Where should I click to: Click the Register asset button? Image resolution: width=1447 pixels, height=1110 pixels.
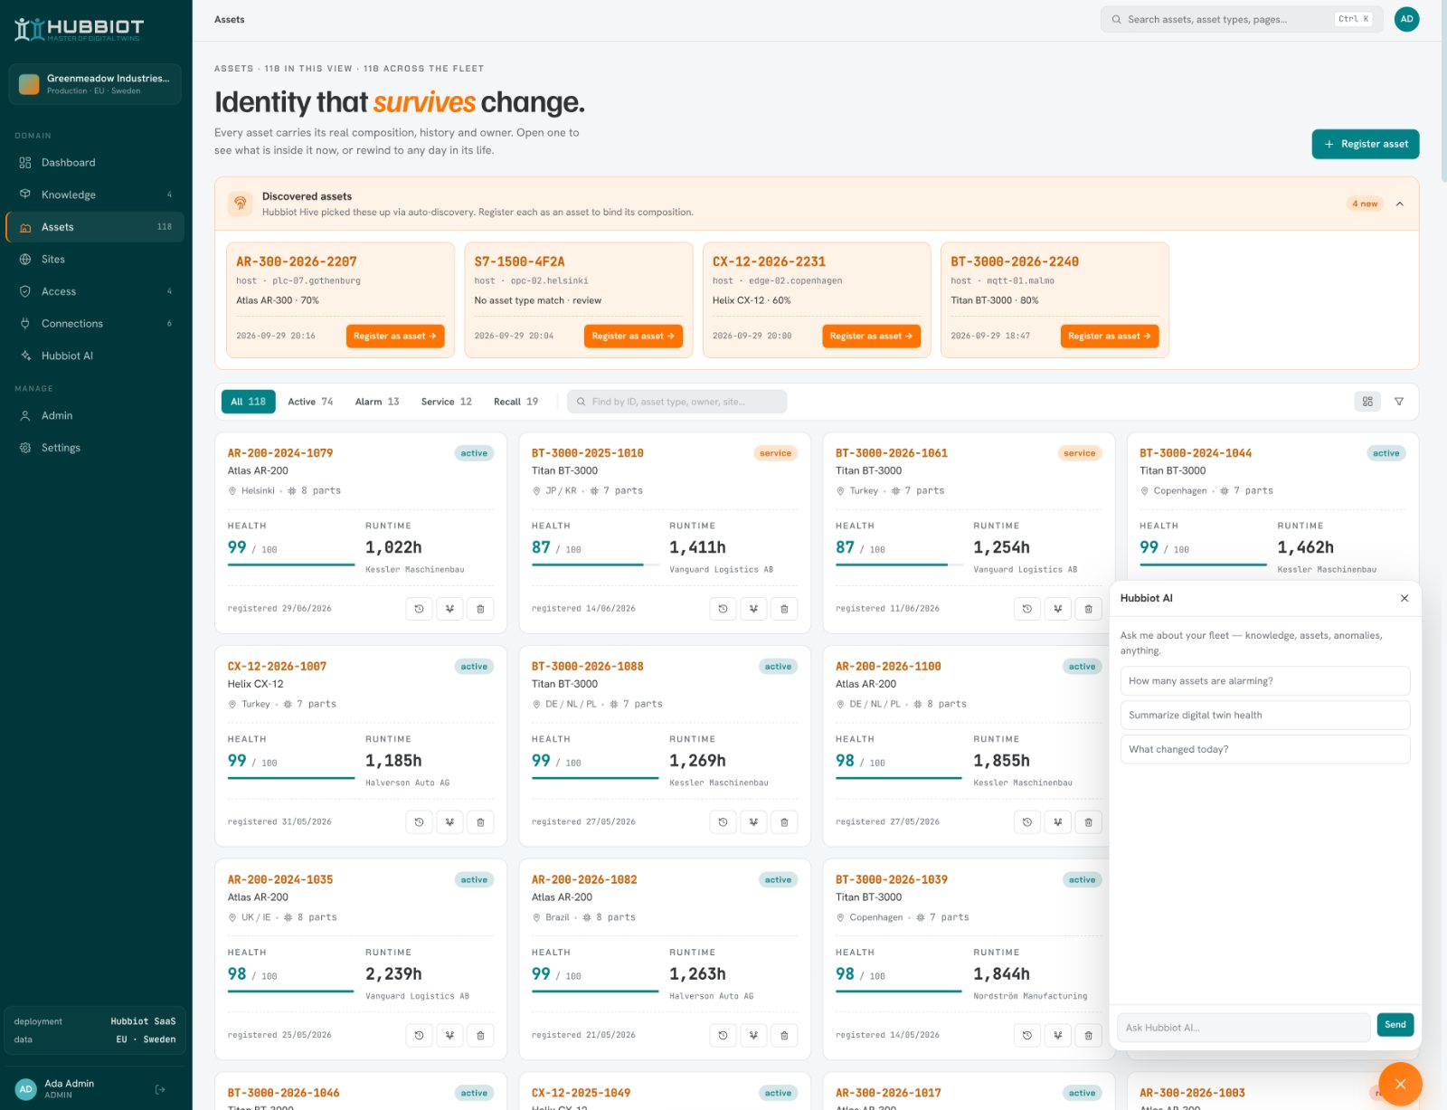click(1366, 144)
